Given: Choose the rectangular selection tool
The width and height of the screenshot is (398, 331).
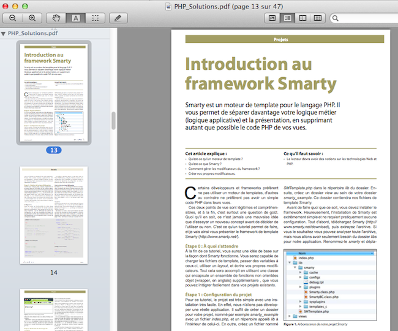Looking at the screenshot, I should 95,18.
